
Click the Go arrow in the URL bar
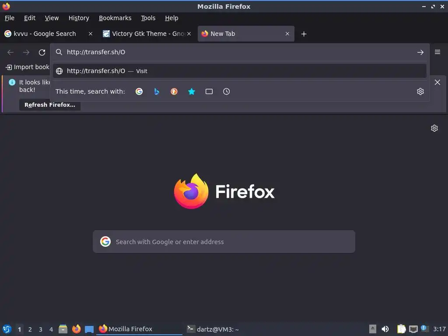pyautogui.click(x=420, y=52)
